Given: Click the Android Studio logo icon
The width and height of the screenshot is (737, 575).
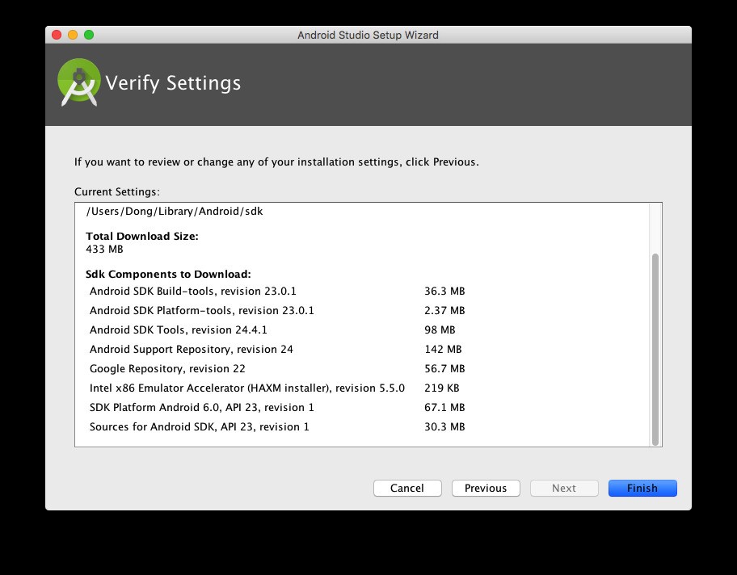Looking at the screenshot, I should point(79,82).
